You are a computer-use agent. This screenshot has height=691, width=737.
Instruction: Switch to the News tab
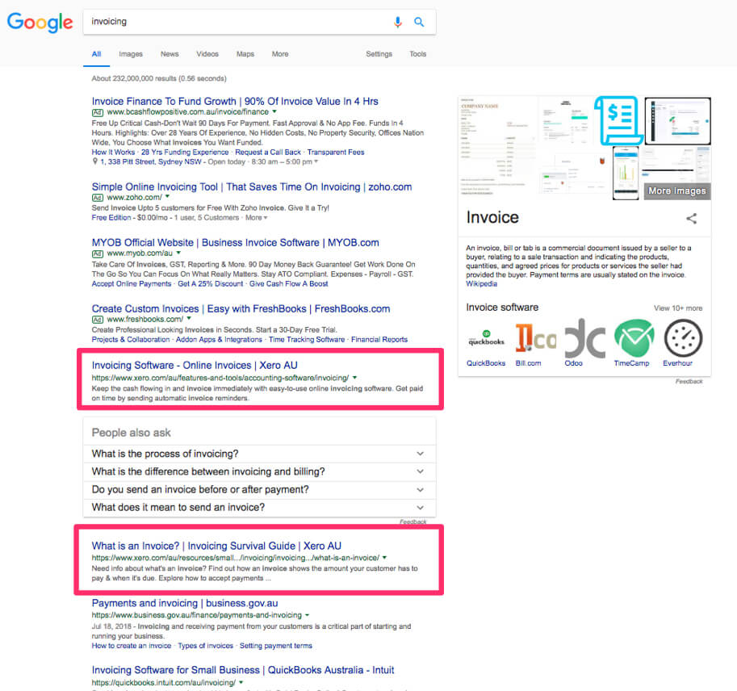click(x=170, y=54)
